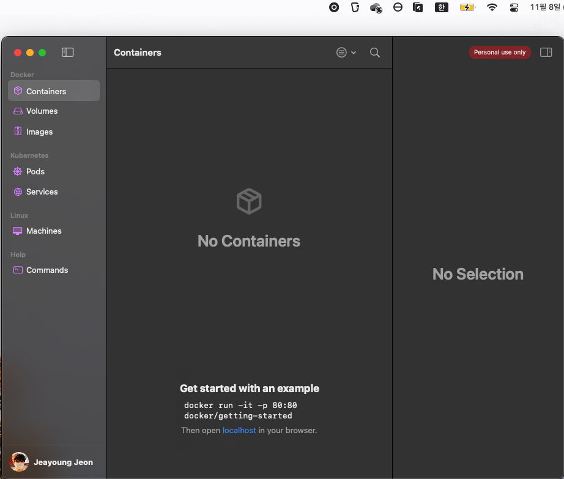Click the Services globe icon

[18, 191]
